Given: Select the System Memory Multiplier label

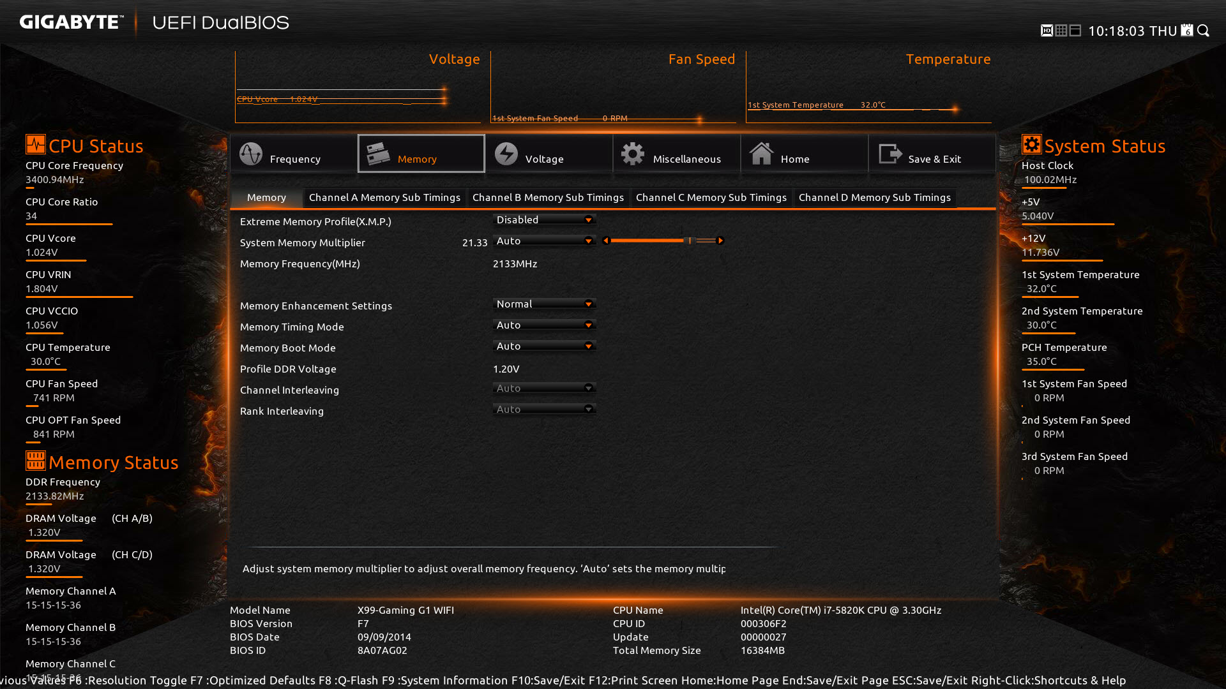Looking at the screenshot, I should (303, 242).
